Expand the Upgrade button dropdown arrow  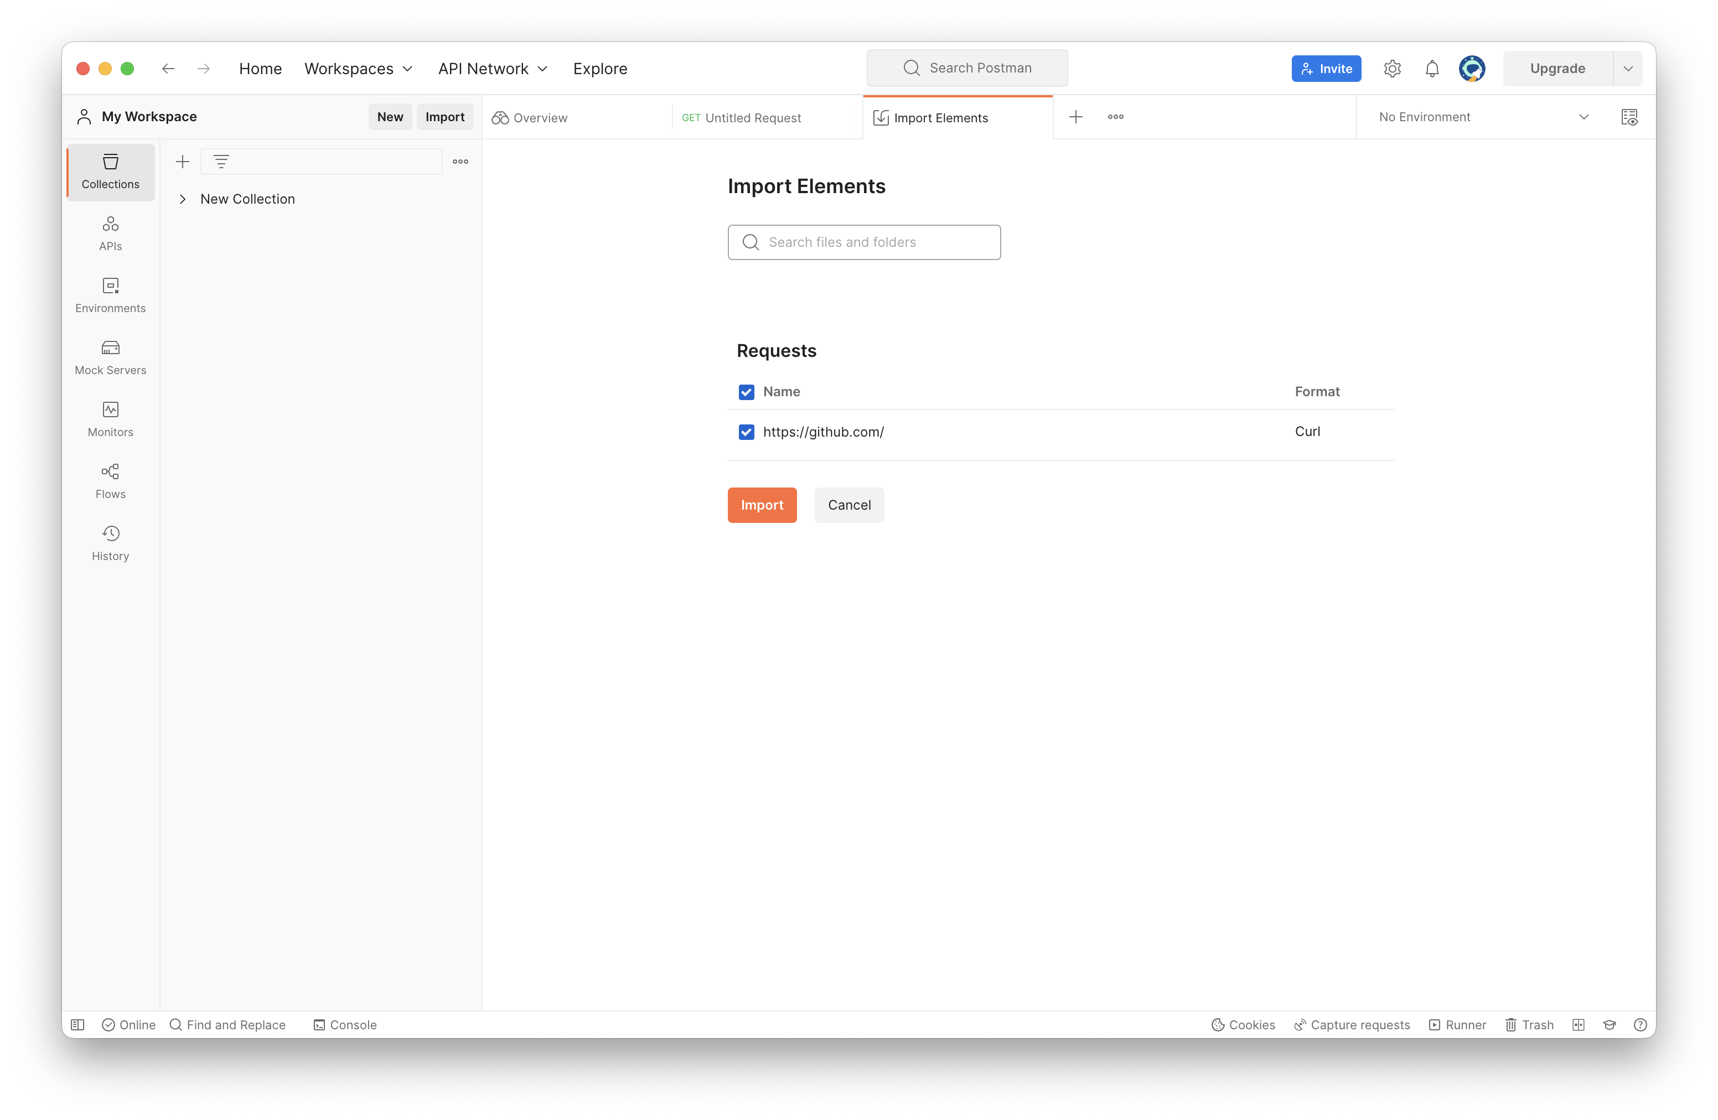1628,69
